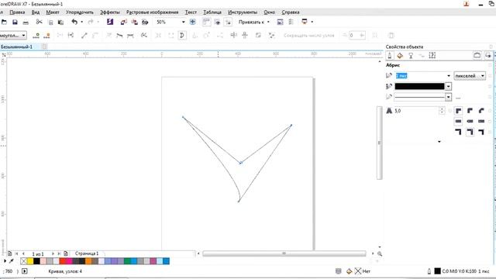Viewport: 496px width, 279px height.
Task: Toggle the show rulers button
Action: (206, 22)
